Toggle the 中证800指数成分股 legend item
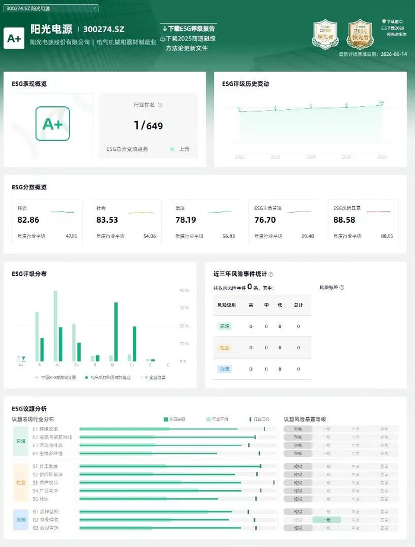The width and height of the screenshot is (415, 547). tap(55, 378)
